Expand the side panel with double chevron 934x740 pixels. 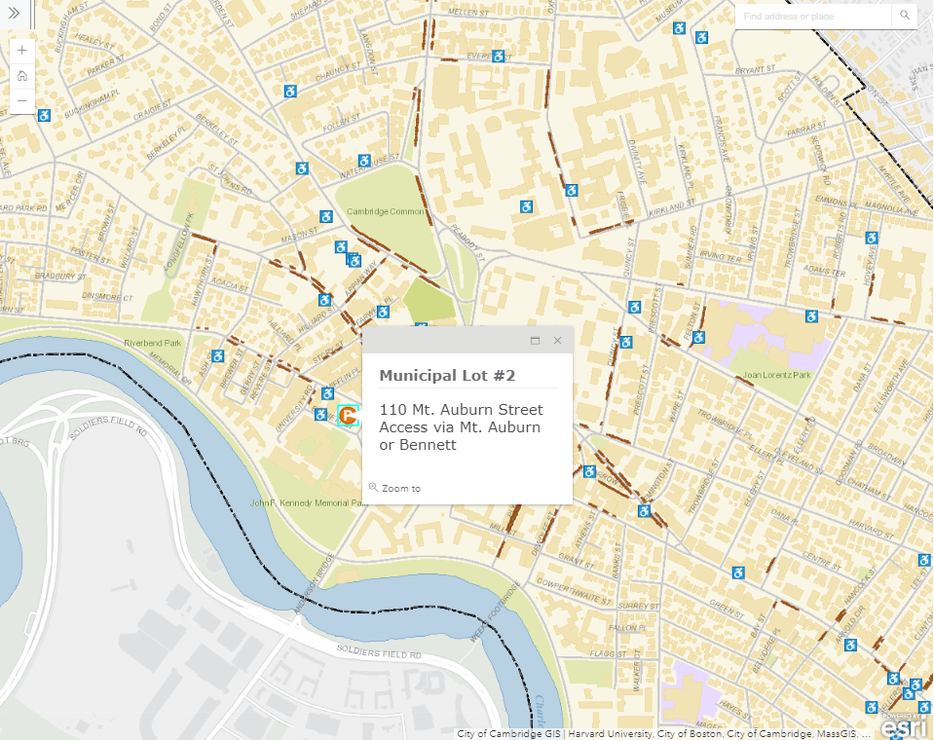(x=14, y=15)
